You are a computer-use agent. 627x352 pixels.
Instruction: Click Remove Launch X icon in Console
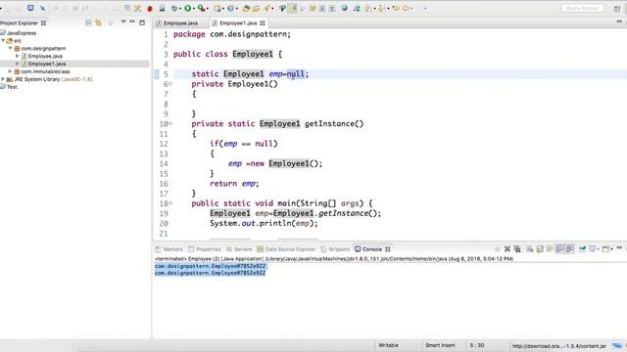point(507,249)
